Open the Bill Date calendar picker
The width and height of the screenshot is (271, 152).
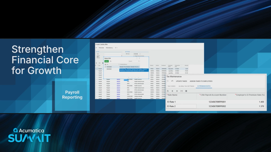click(x=140, y=54)
